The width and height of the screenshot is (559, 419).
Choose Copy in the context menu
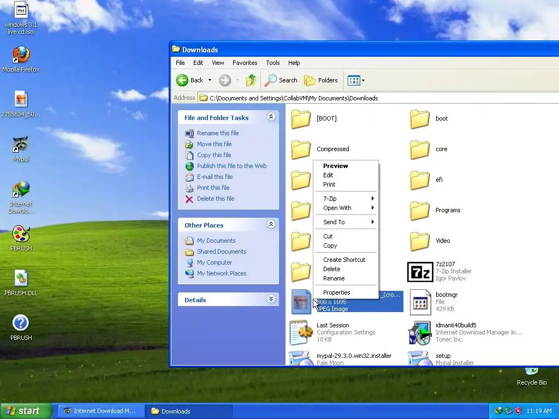[346, 246]
